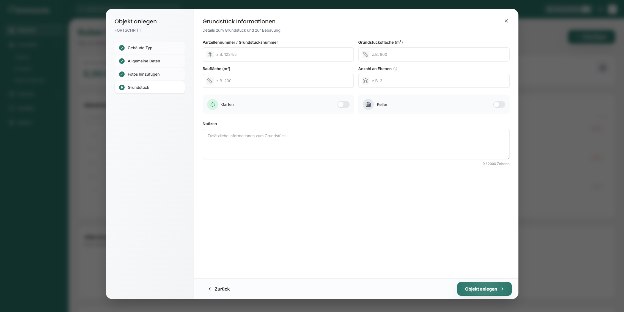The height and width of the screenshot is (312, 624).
Task: Click the 'Baufläche (m²)' label
Action: coord(216,69)
